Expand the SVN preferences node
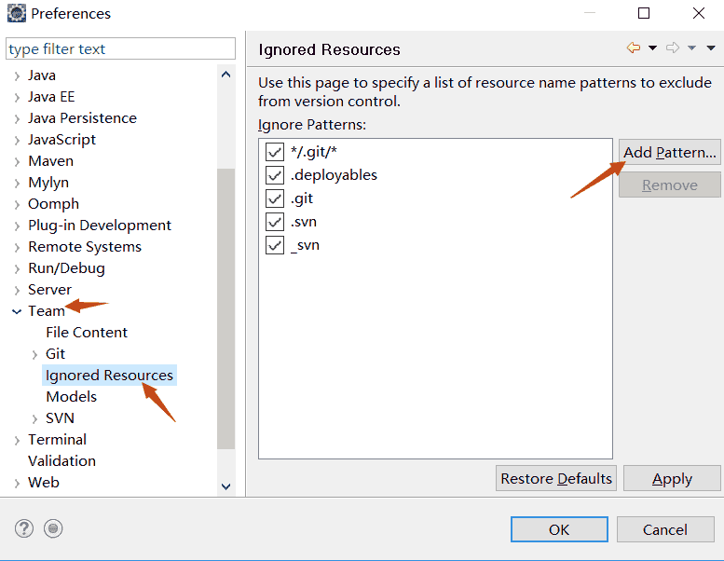The image size is (724, 561). (x=34, y=418)
